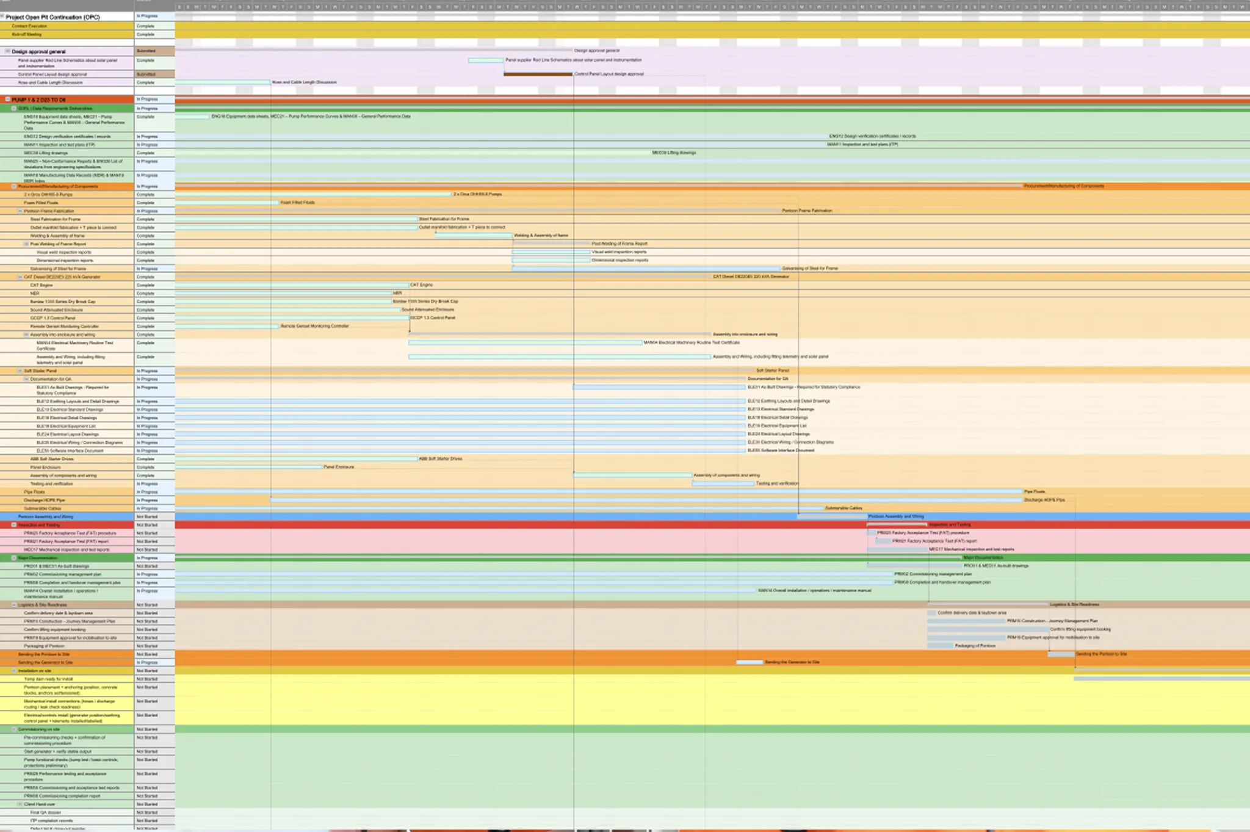
Task: Click the Packaging of Pontoon Gantt bar
Action: coord(940,645)
